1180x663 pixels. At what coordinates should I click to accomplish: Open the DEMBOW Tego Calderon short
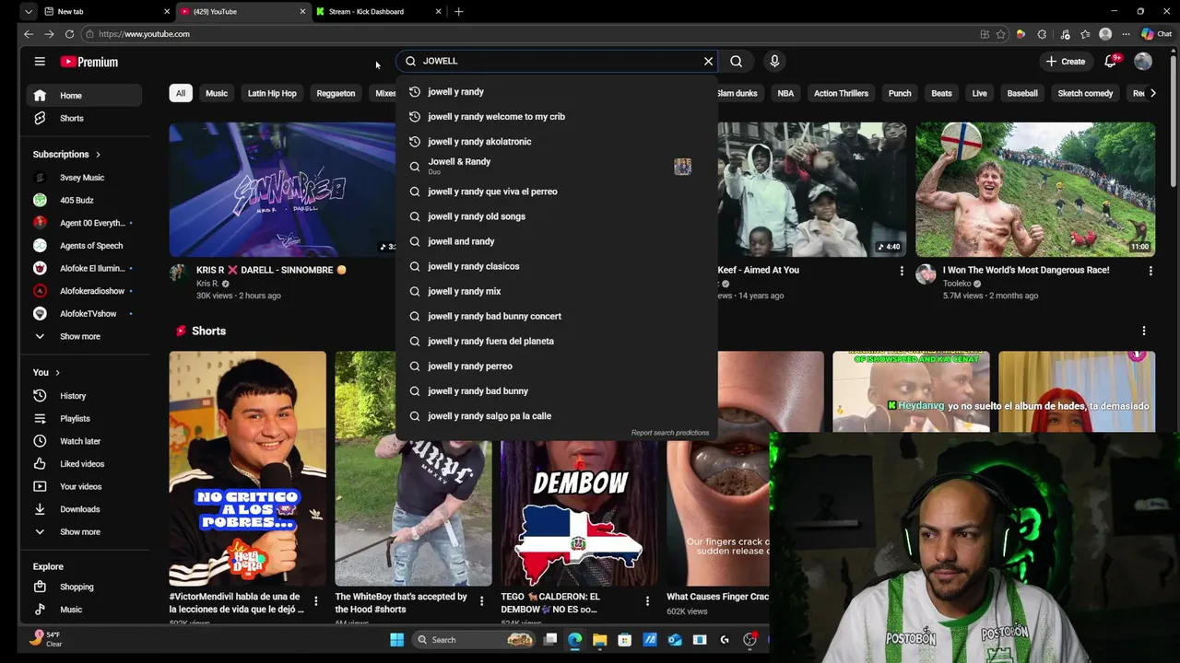click(x=579, y=512)
